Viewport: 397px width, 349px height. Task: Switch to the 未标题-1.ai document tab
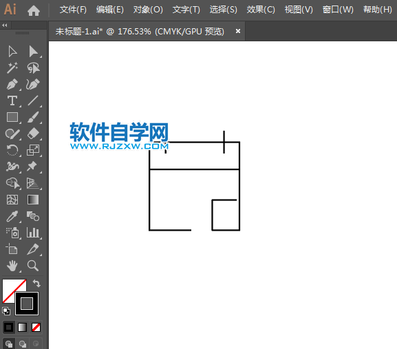click(x=140, y=32)
